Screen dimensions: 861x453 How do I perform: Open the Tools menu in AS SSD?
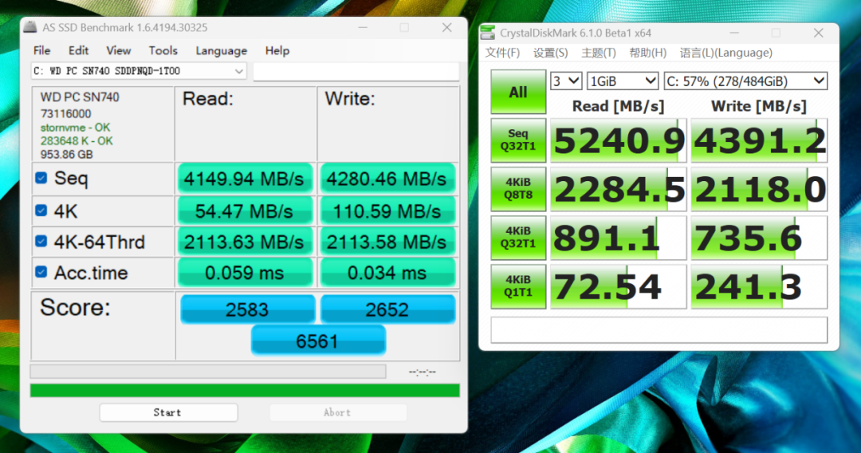point(163,50)
